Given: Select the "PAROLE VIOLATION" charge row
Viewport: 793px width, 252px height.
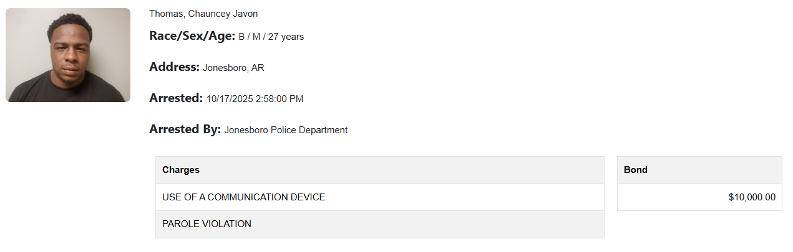Looking at the screenshot, I should click(207, 224).
